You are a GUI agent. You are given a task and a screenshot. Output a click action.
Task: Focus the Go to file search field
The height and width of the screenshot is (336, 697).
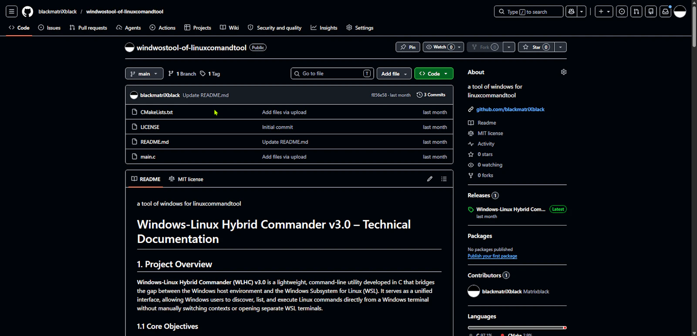[x=332, y=73]
